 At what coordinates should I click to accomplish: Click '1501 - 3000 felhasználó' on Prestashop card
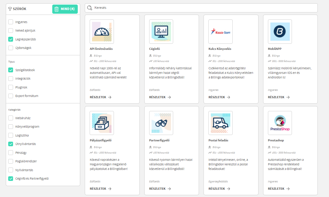284,153
